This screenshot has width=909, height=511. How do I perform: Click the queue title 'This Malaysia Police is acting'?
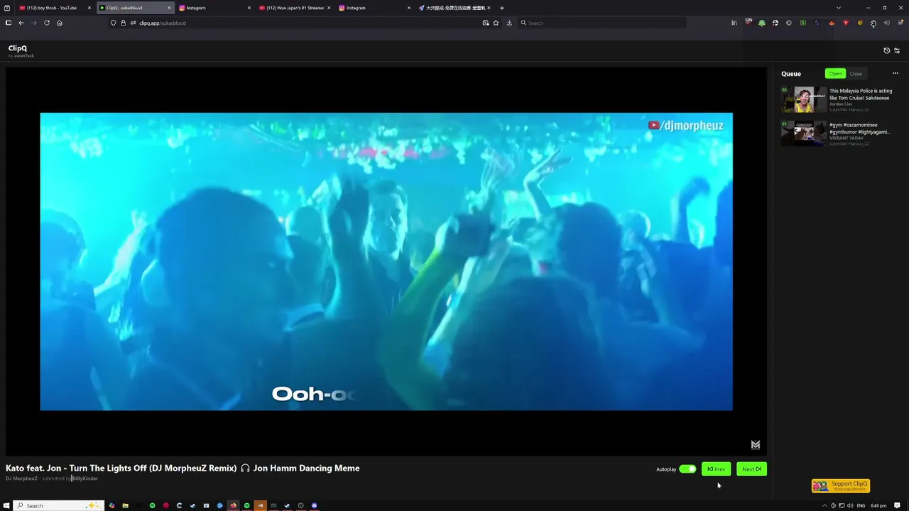(x=861, y=91)
